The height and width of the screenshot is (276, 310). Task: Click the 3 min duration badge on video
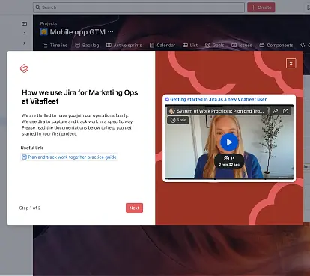(178, 120)
